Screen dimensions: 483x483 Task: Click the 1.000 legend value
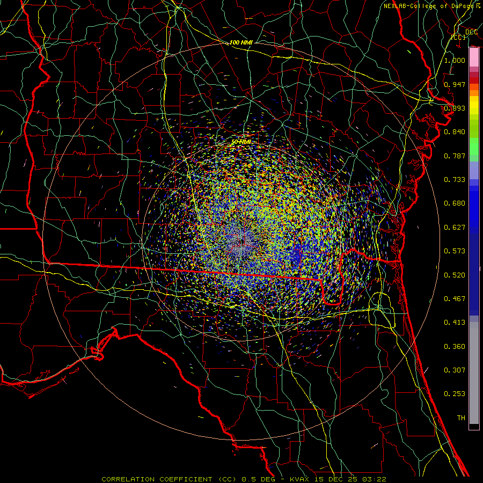pos(455,60)
